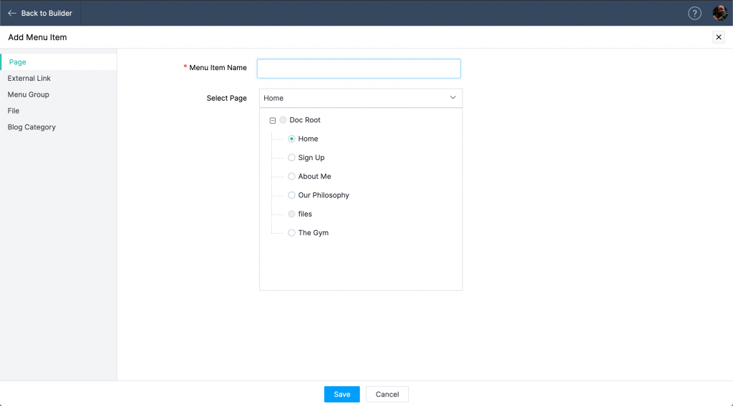Go to the File menu type

tap(14, 111)
